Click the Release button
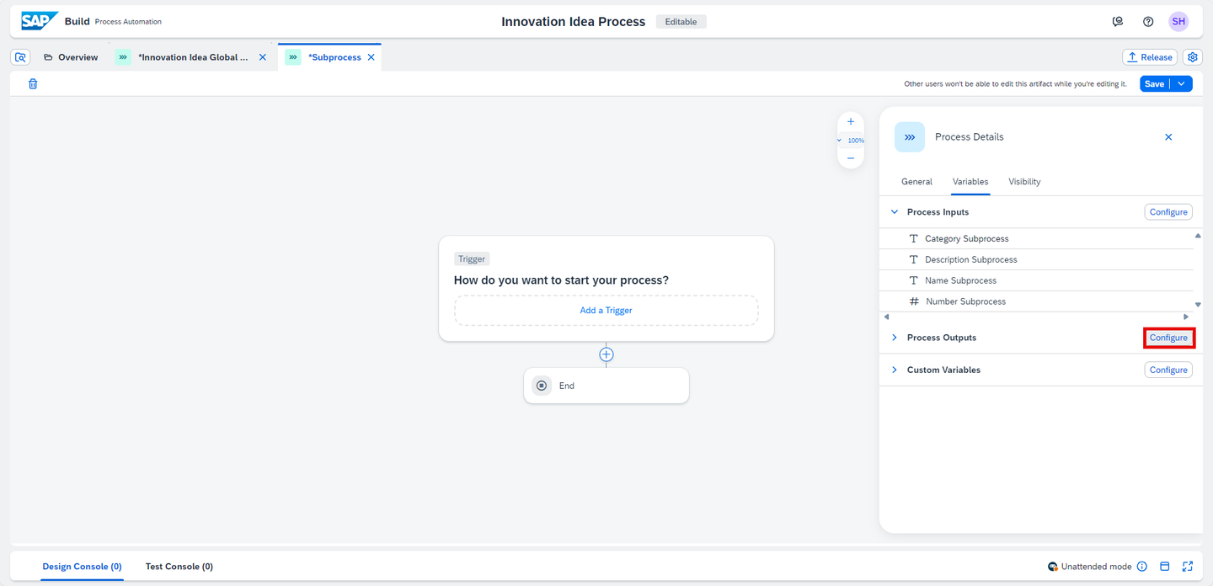 click(x=1150, y=57)
